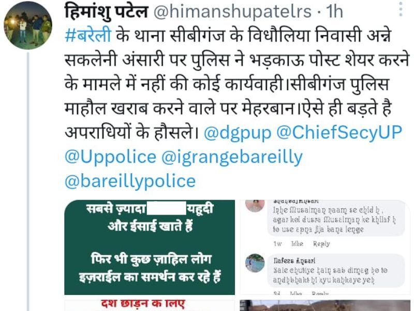Click Like under first comment
Viewport: 414px width, 311px height.
click(297, 244)
